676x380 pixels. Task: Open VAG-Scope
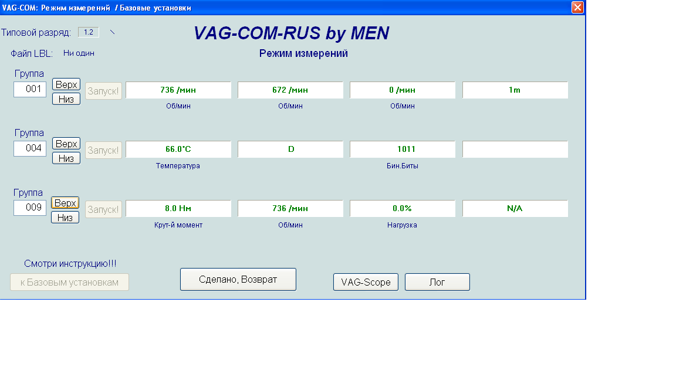click(x=366, y=282)
